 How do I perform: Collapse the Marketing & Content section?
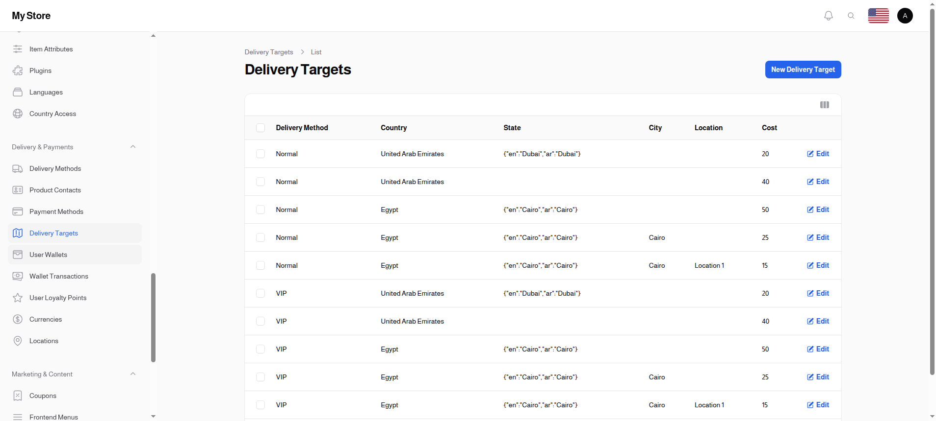pyautogui.click(x=133, y=374)
